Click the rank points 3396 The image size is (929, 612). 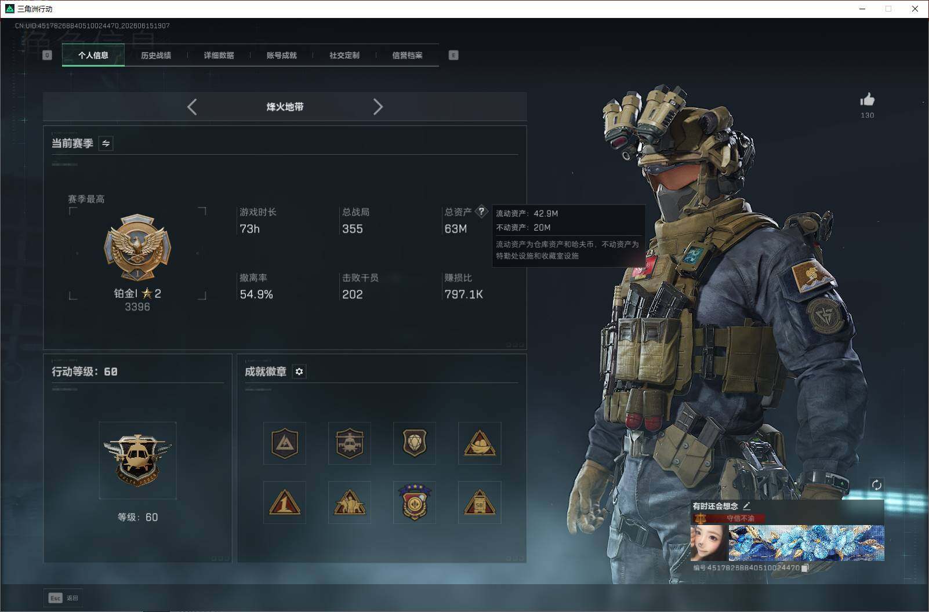[x=137, y=307]
